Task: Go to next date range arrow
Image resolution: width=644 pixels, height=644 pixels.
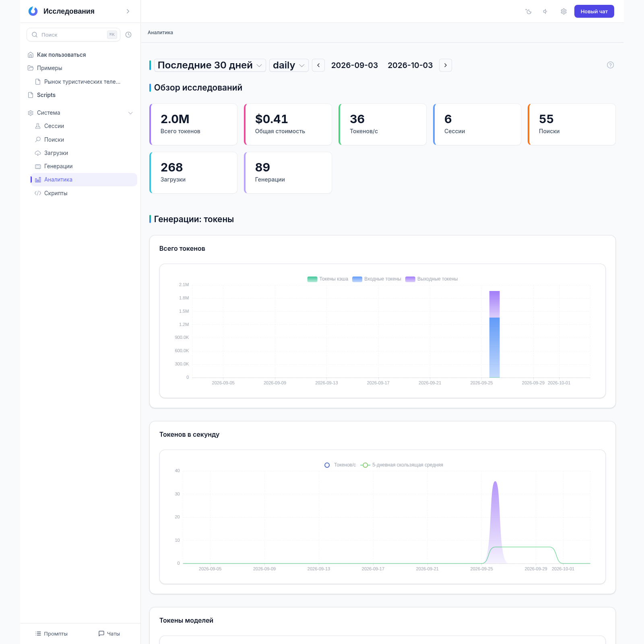Action: click(446, 65)
